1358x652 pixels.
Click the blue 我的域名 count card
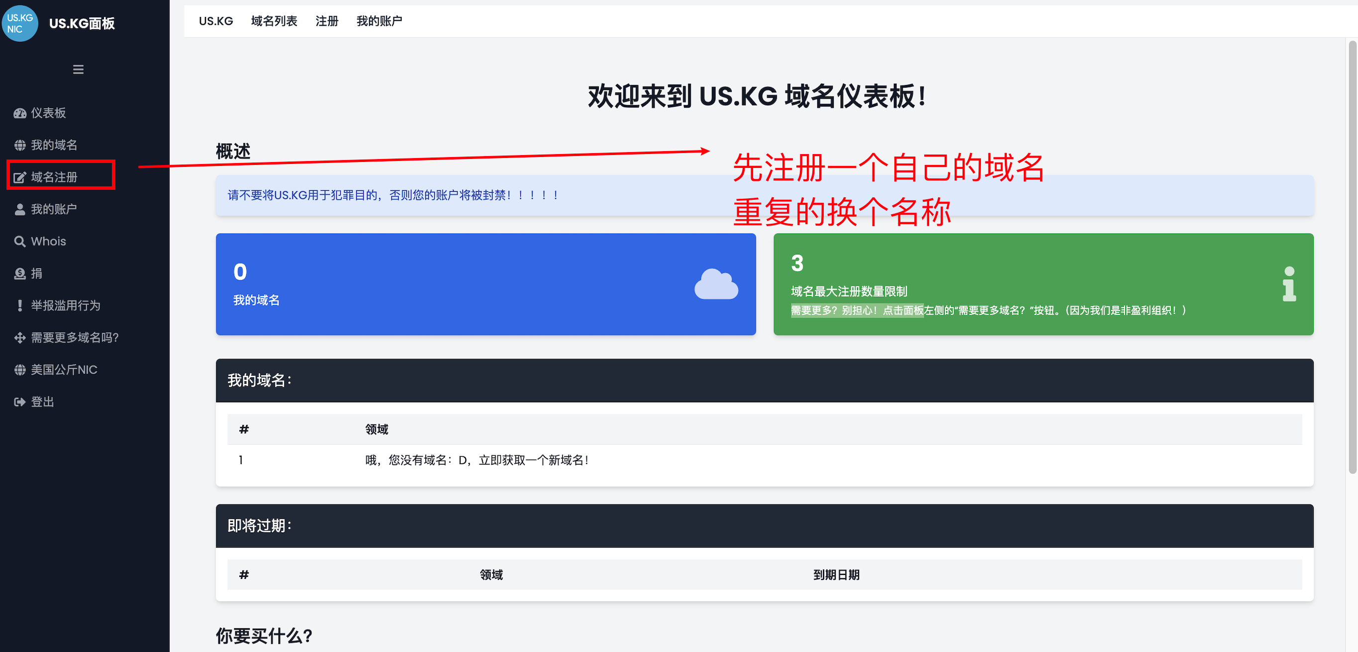click(x=485, y=284)
